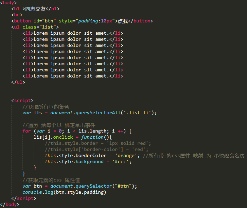The width and height of the screenshot is (247, 208).
Task: Click the comment 遍历 给每个li 绑定单击事件
Action: 59,125
